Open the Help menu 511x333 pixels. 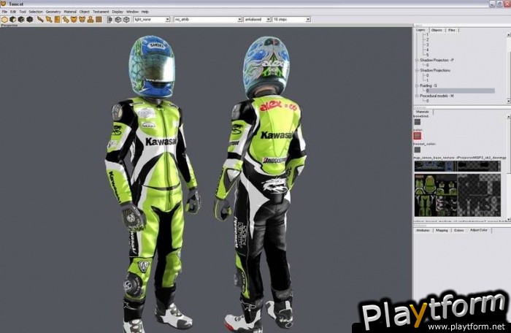[145, 12]
